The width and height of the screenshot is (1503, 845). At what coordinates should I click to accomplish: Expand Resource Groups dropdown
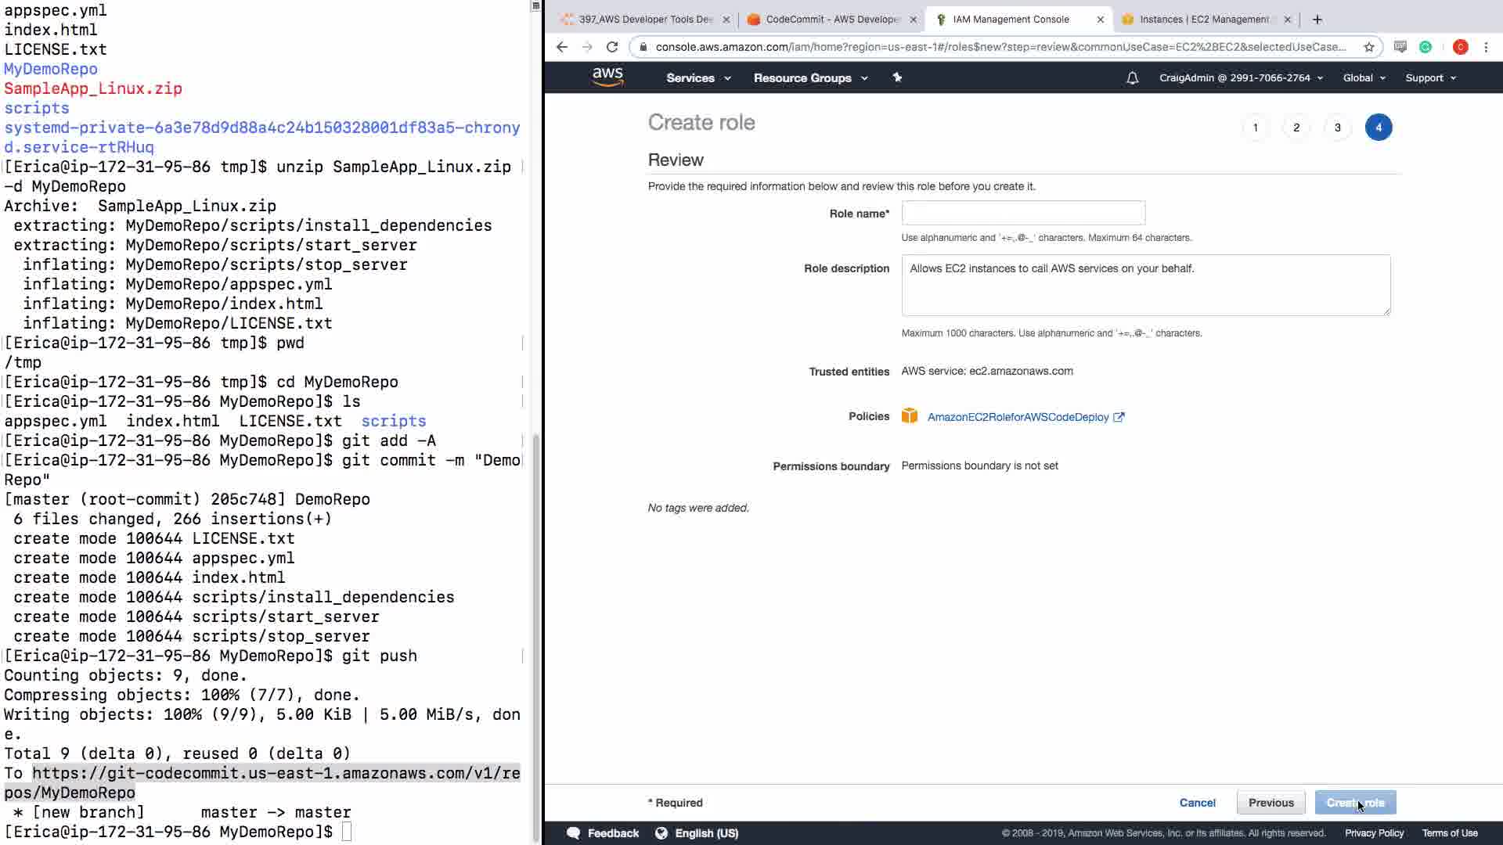point(810,78)
